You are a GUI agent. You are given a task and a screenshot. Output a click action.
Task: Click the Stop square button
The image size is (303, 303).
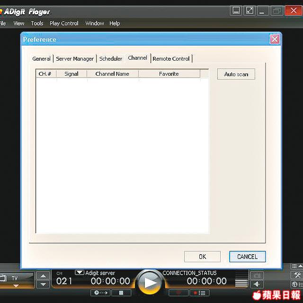coord(121,293)
